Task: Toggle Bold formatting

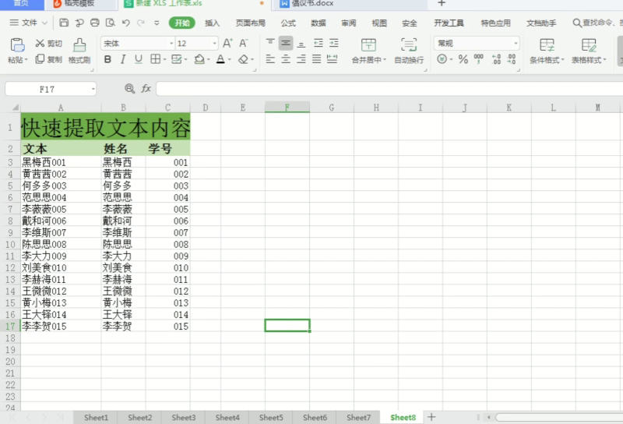Action: 107,60
